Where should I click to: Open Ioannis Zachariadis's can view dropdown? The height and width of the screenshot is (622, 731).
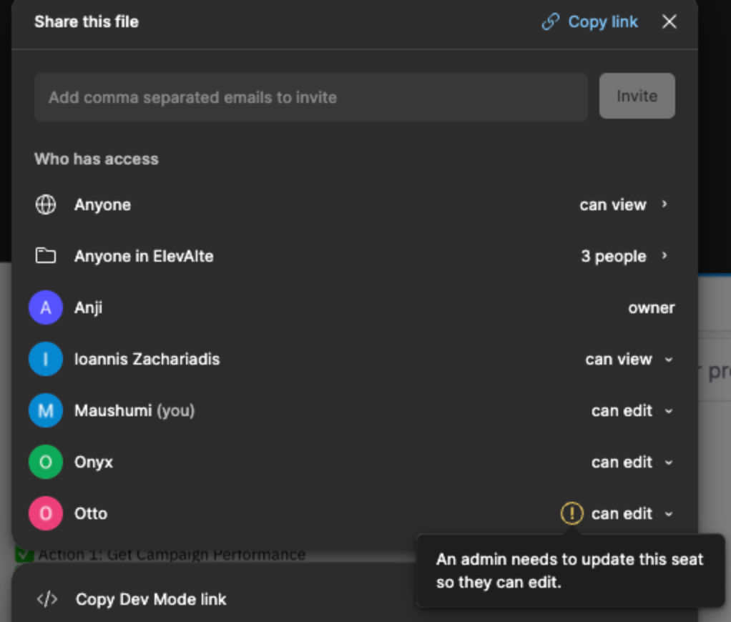(629, 360)
